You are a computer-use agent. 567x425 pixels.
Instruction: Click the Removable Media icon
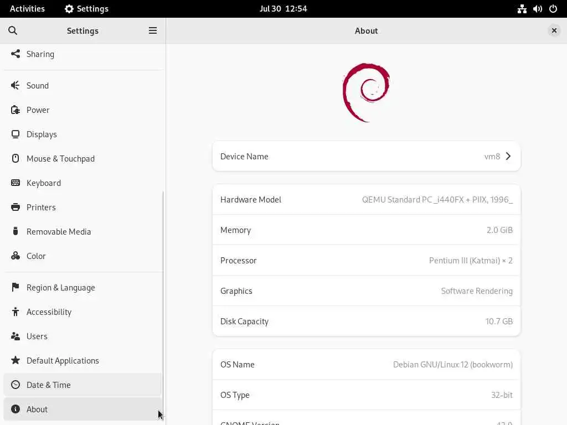point(15,231)
